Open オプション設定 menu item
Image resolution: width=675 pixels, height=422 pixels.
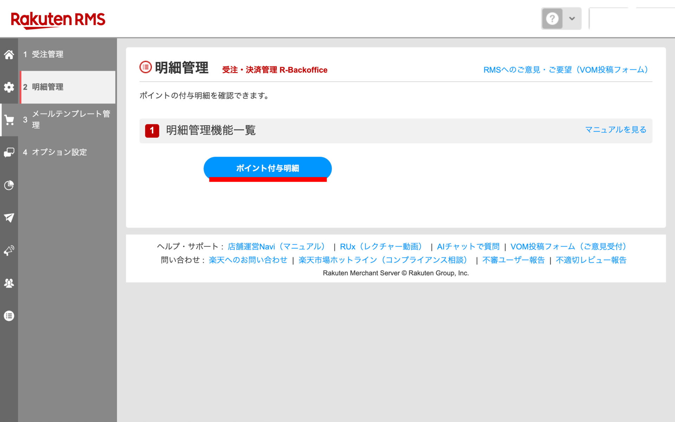coord(67,152)
